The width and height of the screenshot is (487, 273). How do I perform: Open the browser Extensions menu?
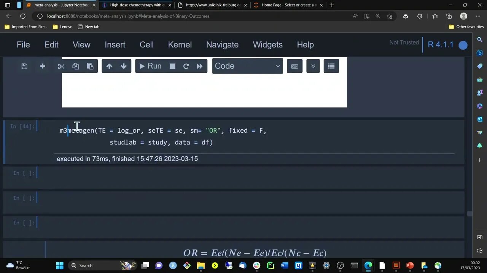(420, 16)
